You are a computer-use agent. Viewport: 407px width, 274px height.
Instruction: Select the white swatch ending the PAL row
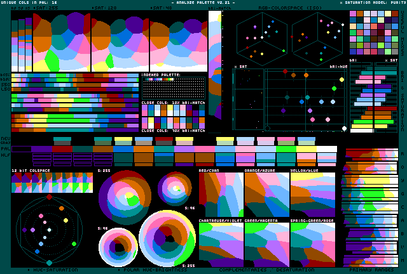[327, 149]
